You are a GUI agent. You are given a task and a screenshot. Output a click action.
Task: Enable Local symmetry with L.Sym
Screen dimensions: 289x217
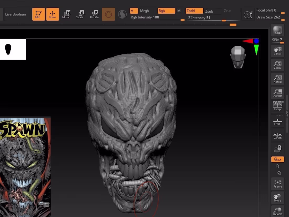[x=277, y=136]
